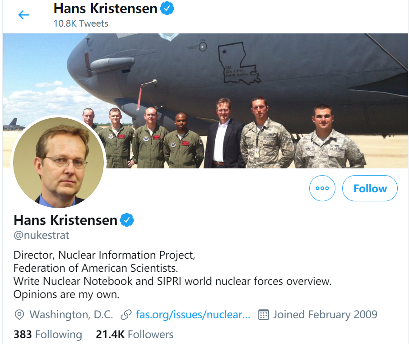
Task: View the 383 Following list
Action: [x=48, y=335]
